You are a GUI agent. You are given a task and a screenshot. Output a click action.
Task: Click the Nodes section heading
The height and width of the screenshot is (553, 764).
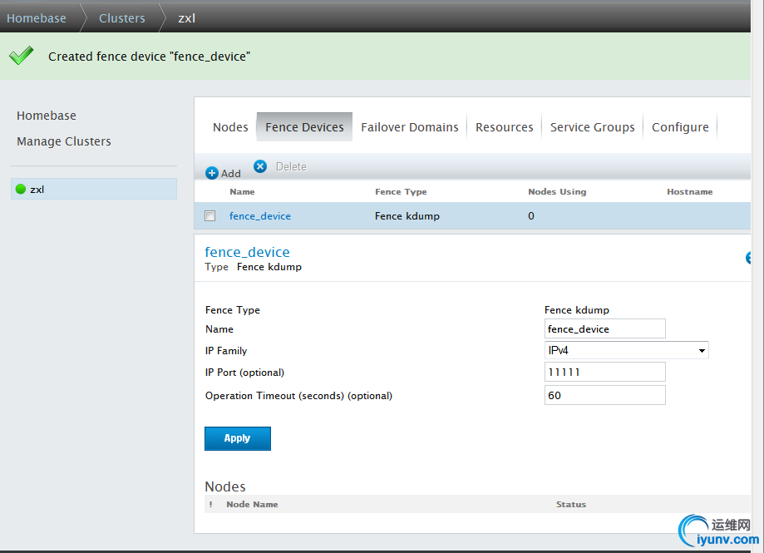point(225,486)
